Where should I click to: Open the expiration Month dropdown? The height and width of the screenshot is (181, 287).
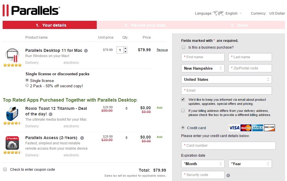pyautogui.click(x=203, y=164)
